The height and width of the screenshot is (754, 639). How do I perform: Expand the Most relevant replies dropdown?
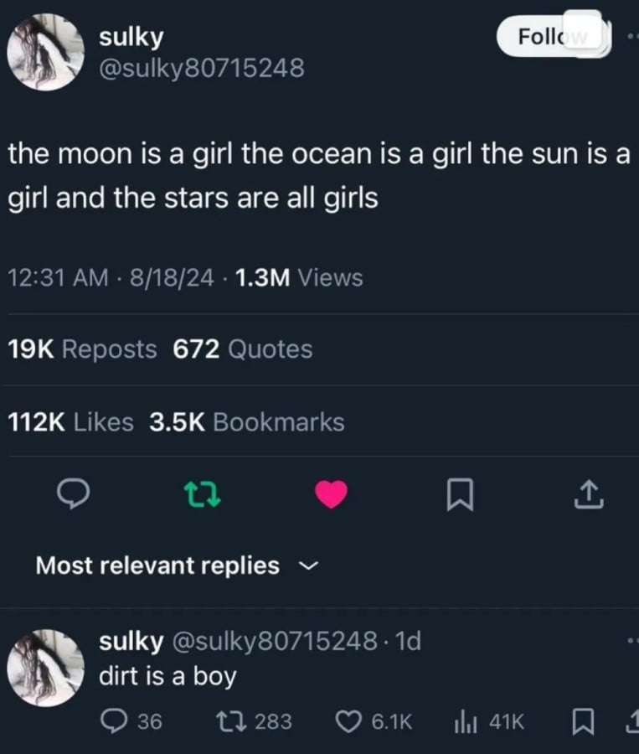pos(308,566)
